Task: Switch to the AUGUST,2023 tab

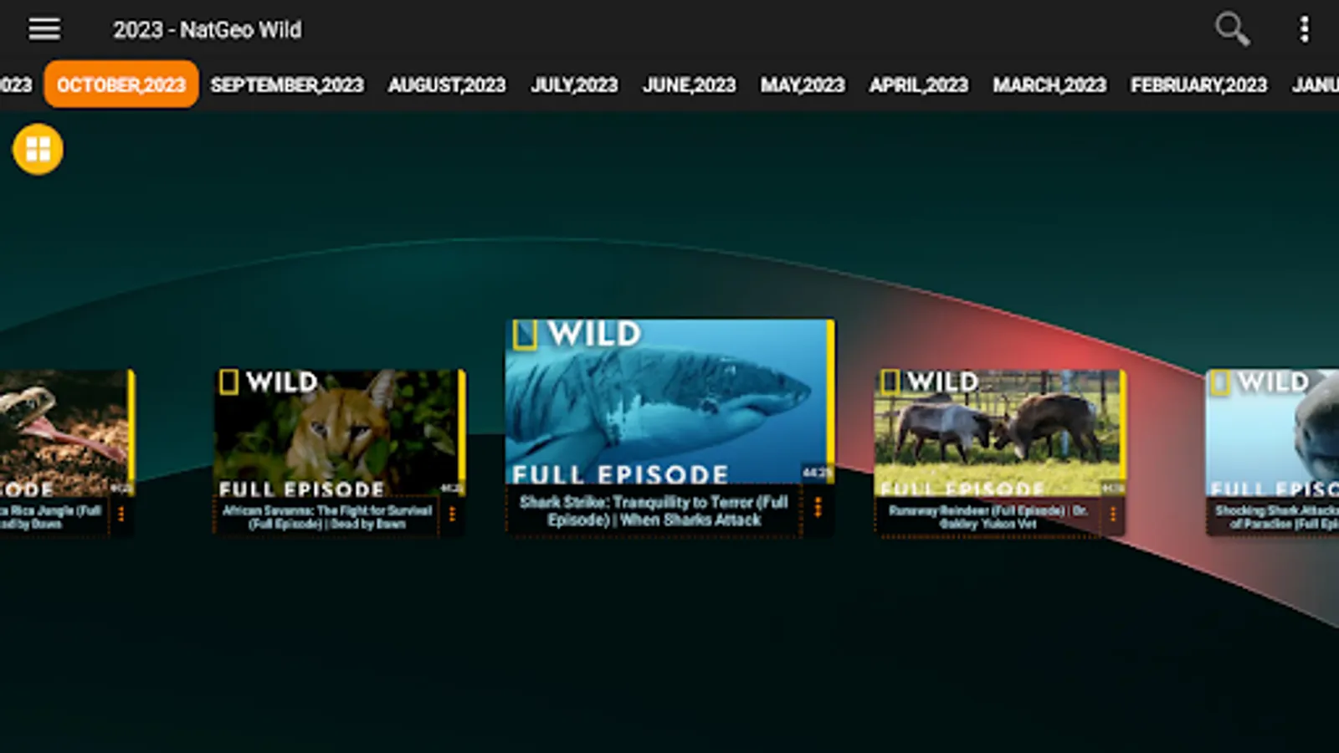Action: coord(447,85)
